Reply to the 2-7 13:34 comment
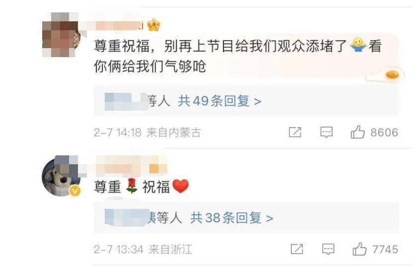This screenshot has height=268, width=419. 328,249
